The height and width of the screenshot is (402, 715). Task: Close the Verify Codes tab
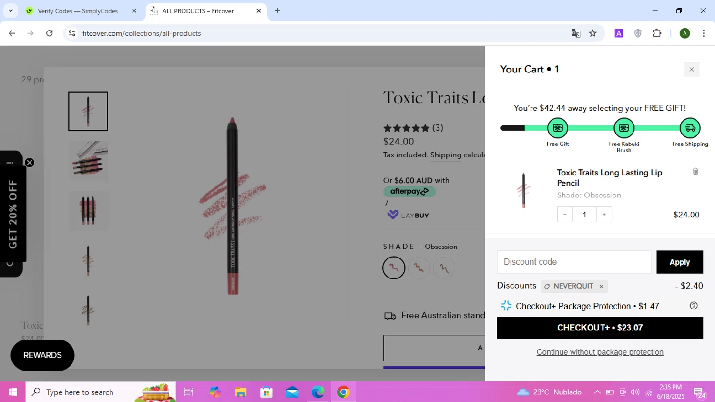(x=134, y=11)
